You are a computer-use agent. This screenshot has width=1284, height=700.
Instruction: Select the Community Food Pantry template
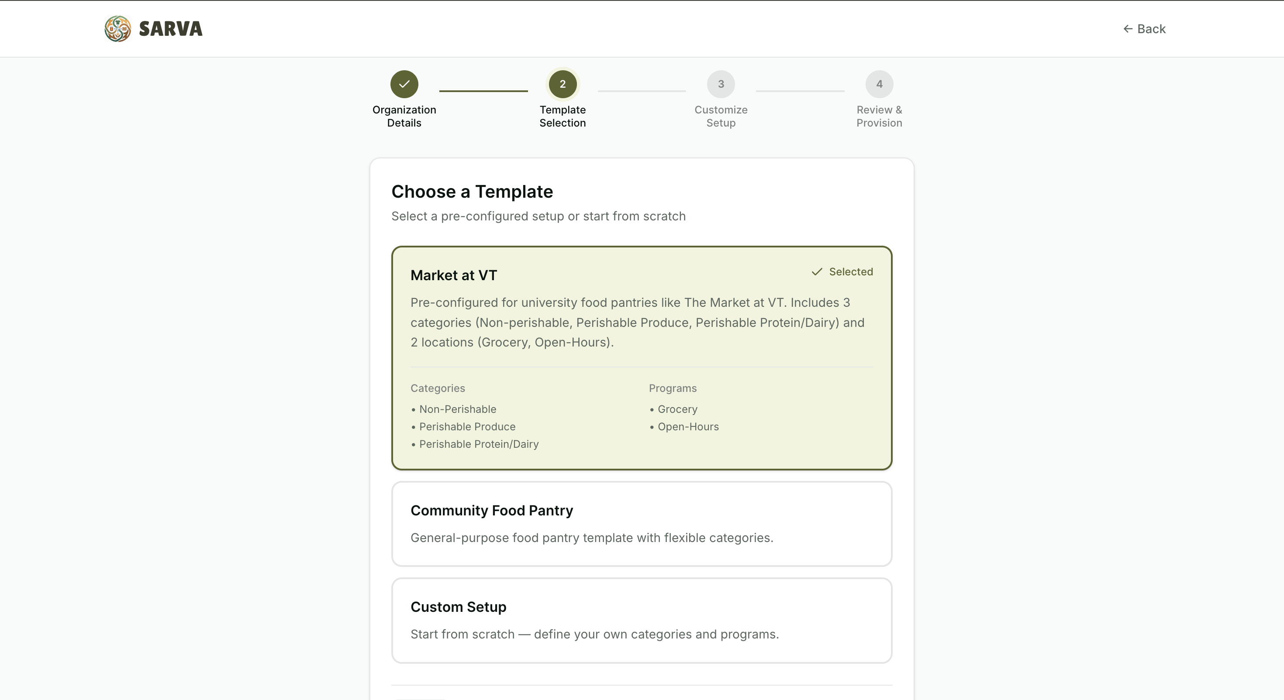[x=642, y=523]
